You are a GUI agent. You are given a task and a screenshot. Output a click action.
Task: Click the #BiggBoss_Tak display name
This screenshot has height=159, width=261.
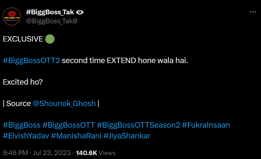pos(50,12)
